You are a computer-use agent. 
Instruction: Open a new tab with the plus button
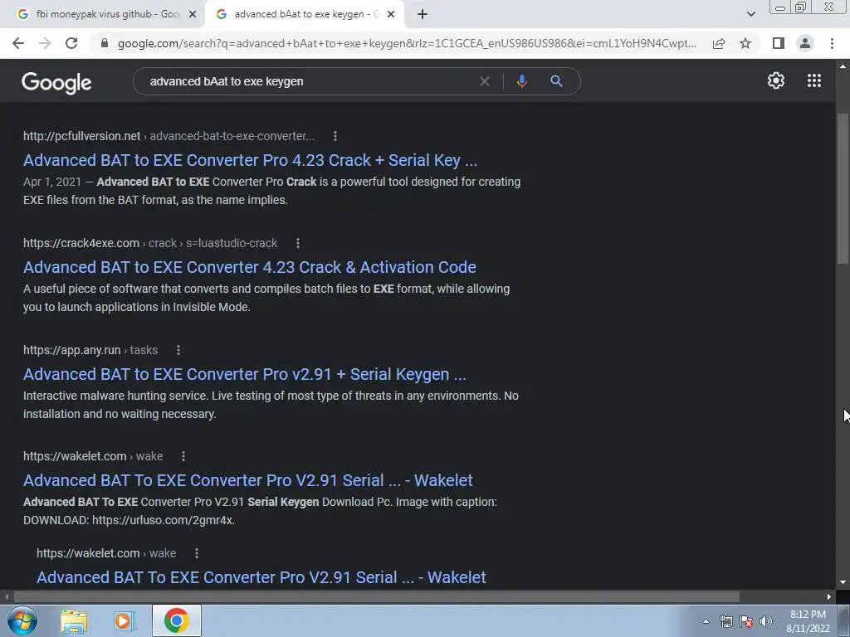(x=423, y=14)
